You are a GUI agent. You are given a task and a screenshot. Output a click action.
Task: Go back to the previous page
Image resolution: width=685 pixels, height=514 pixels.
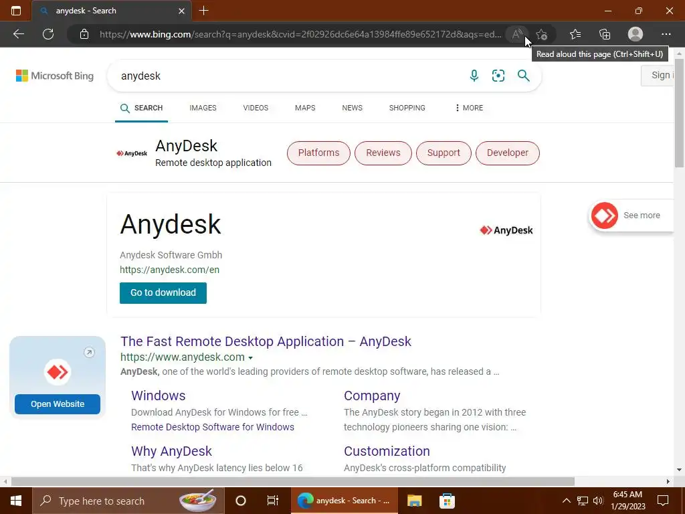[x=18, y=34]
